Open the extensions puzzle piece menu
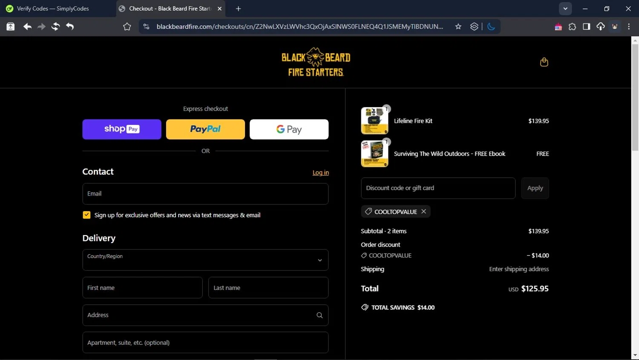 (572, 26)
